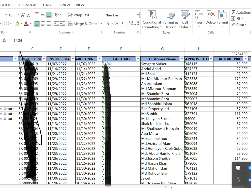Apply comma style

click(122, 24)
